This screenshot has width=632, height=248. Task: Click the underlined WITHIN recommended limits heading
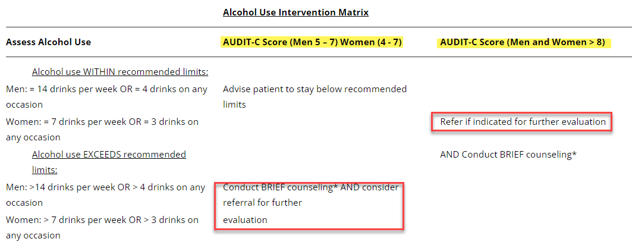(120, 72)
